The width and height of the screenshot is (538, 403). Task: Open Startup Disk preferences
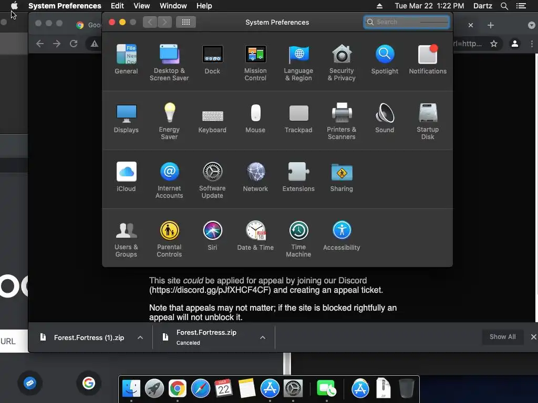[428, 121]
